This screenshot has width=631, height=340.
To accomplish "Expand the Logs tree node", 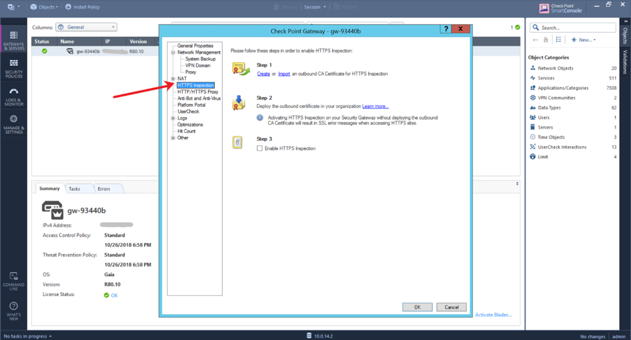I will [173, 118].
